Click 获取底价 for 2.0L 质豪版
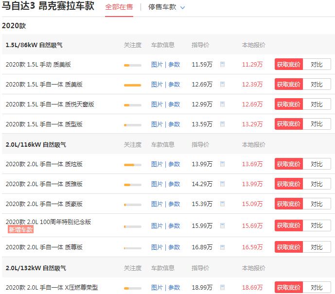Viewport: 335px width, 294px height. click(x=289, y=204)
